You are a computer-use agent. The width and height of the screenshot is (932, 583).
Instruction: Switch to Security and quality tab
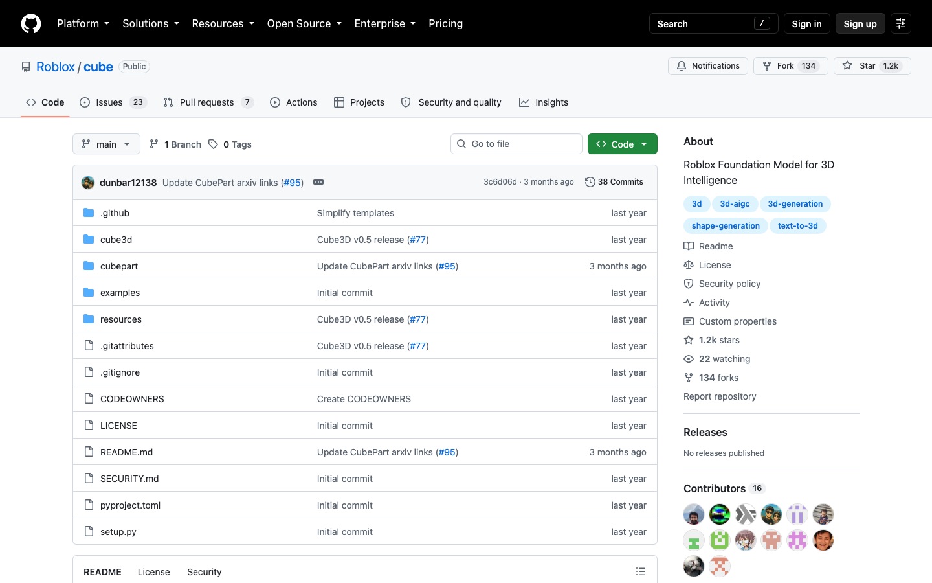[451, 102]
